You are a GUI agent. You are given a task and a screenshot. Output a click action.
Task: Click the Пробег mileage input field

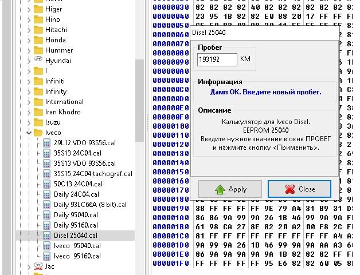tap(217, 60)
